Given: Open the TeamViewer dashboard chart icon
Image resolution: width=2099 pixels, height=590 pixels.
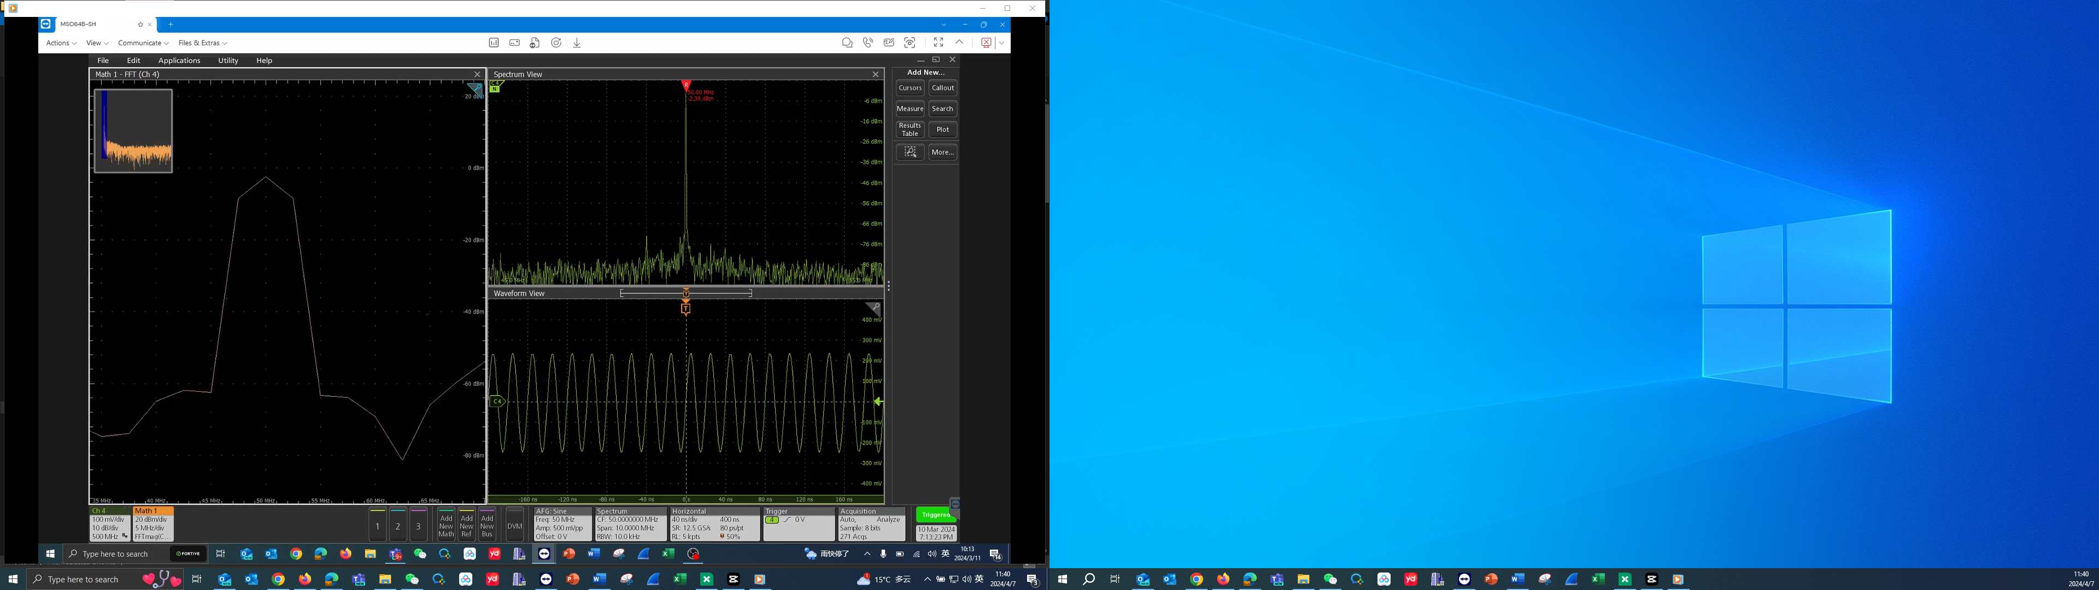Looking at the screenshot, I should coord(494,43).
